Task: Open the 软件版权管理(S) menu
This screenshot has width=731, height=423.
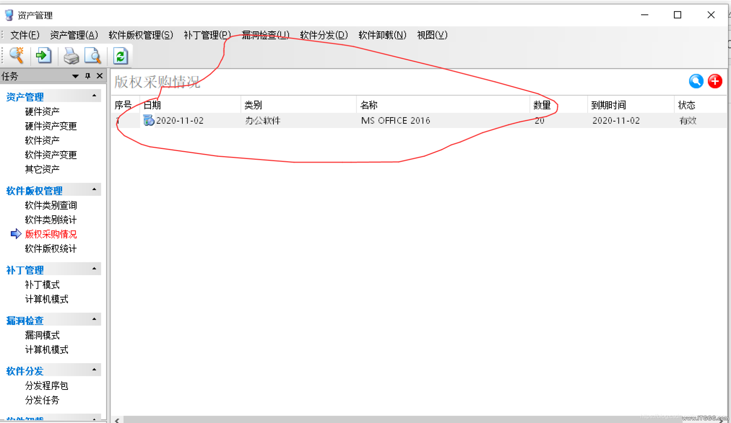Action: 141,35
